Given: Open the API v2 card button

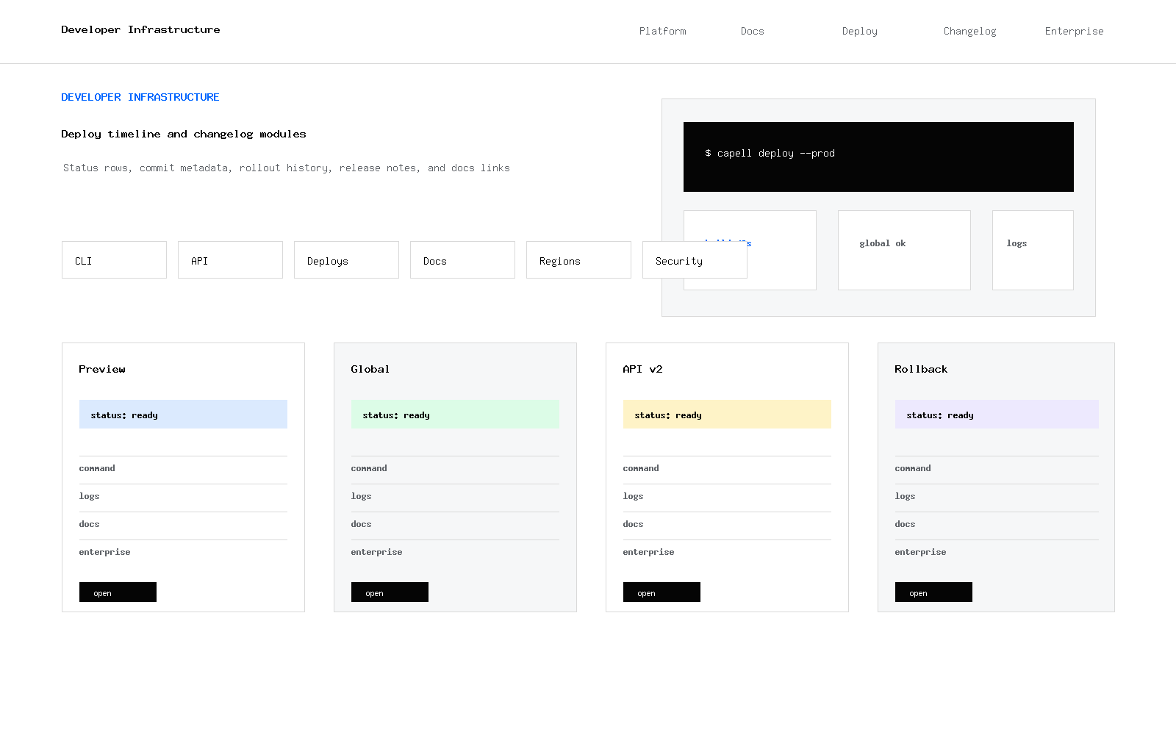Looking at the screenshot, I should (661, 592).
